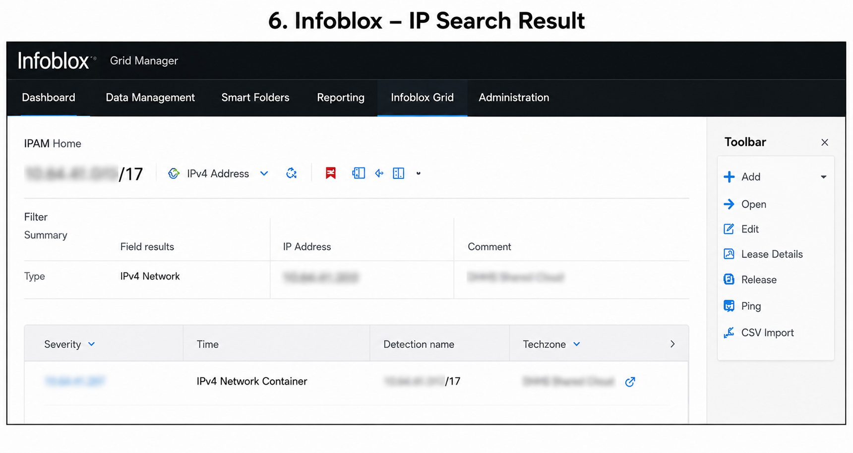Click Open in the Toolbar
This screenshot has width=853, height=453.
coord(754,204)
